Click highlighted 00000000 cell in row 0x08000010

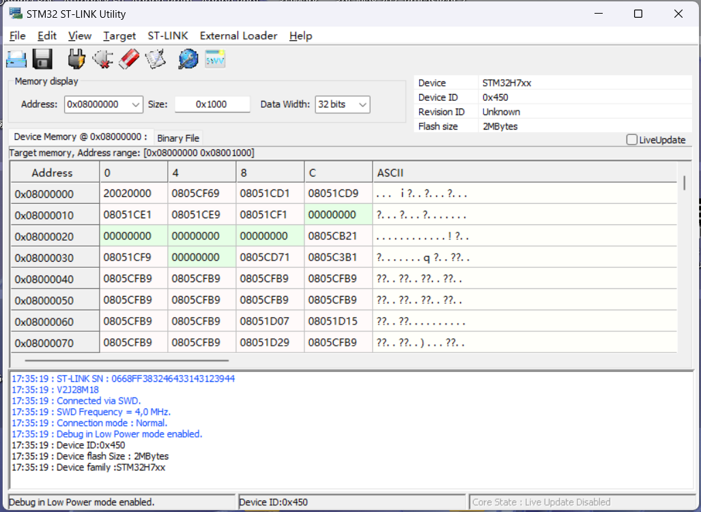pyautogui.click(x=339, y=215)
